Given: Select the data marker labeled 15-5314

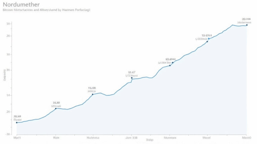Looking at the screenshot, I should click(x=207, y=41).
